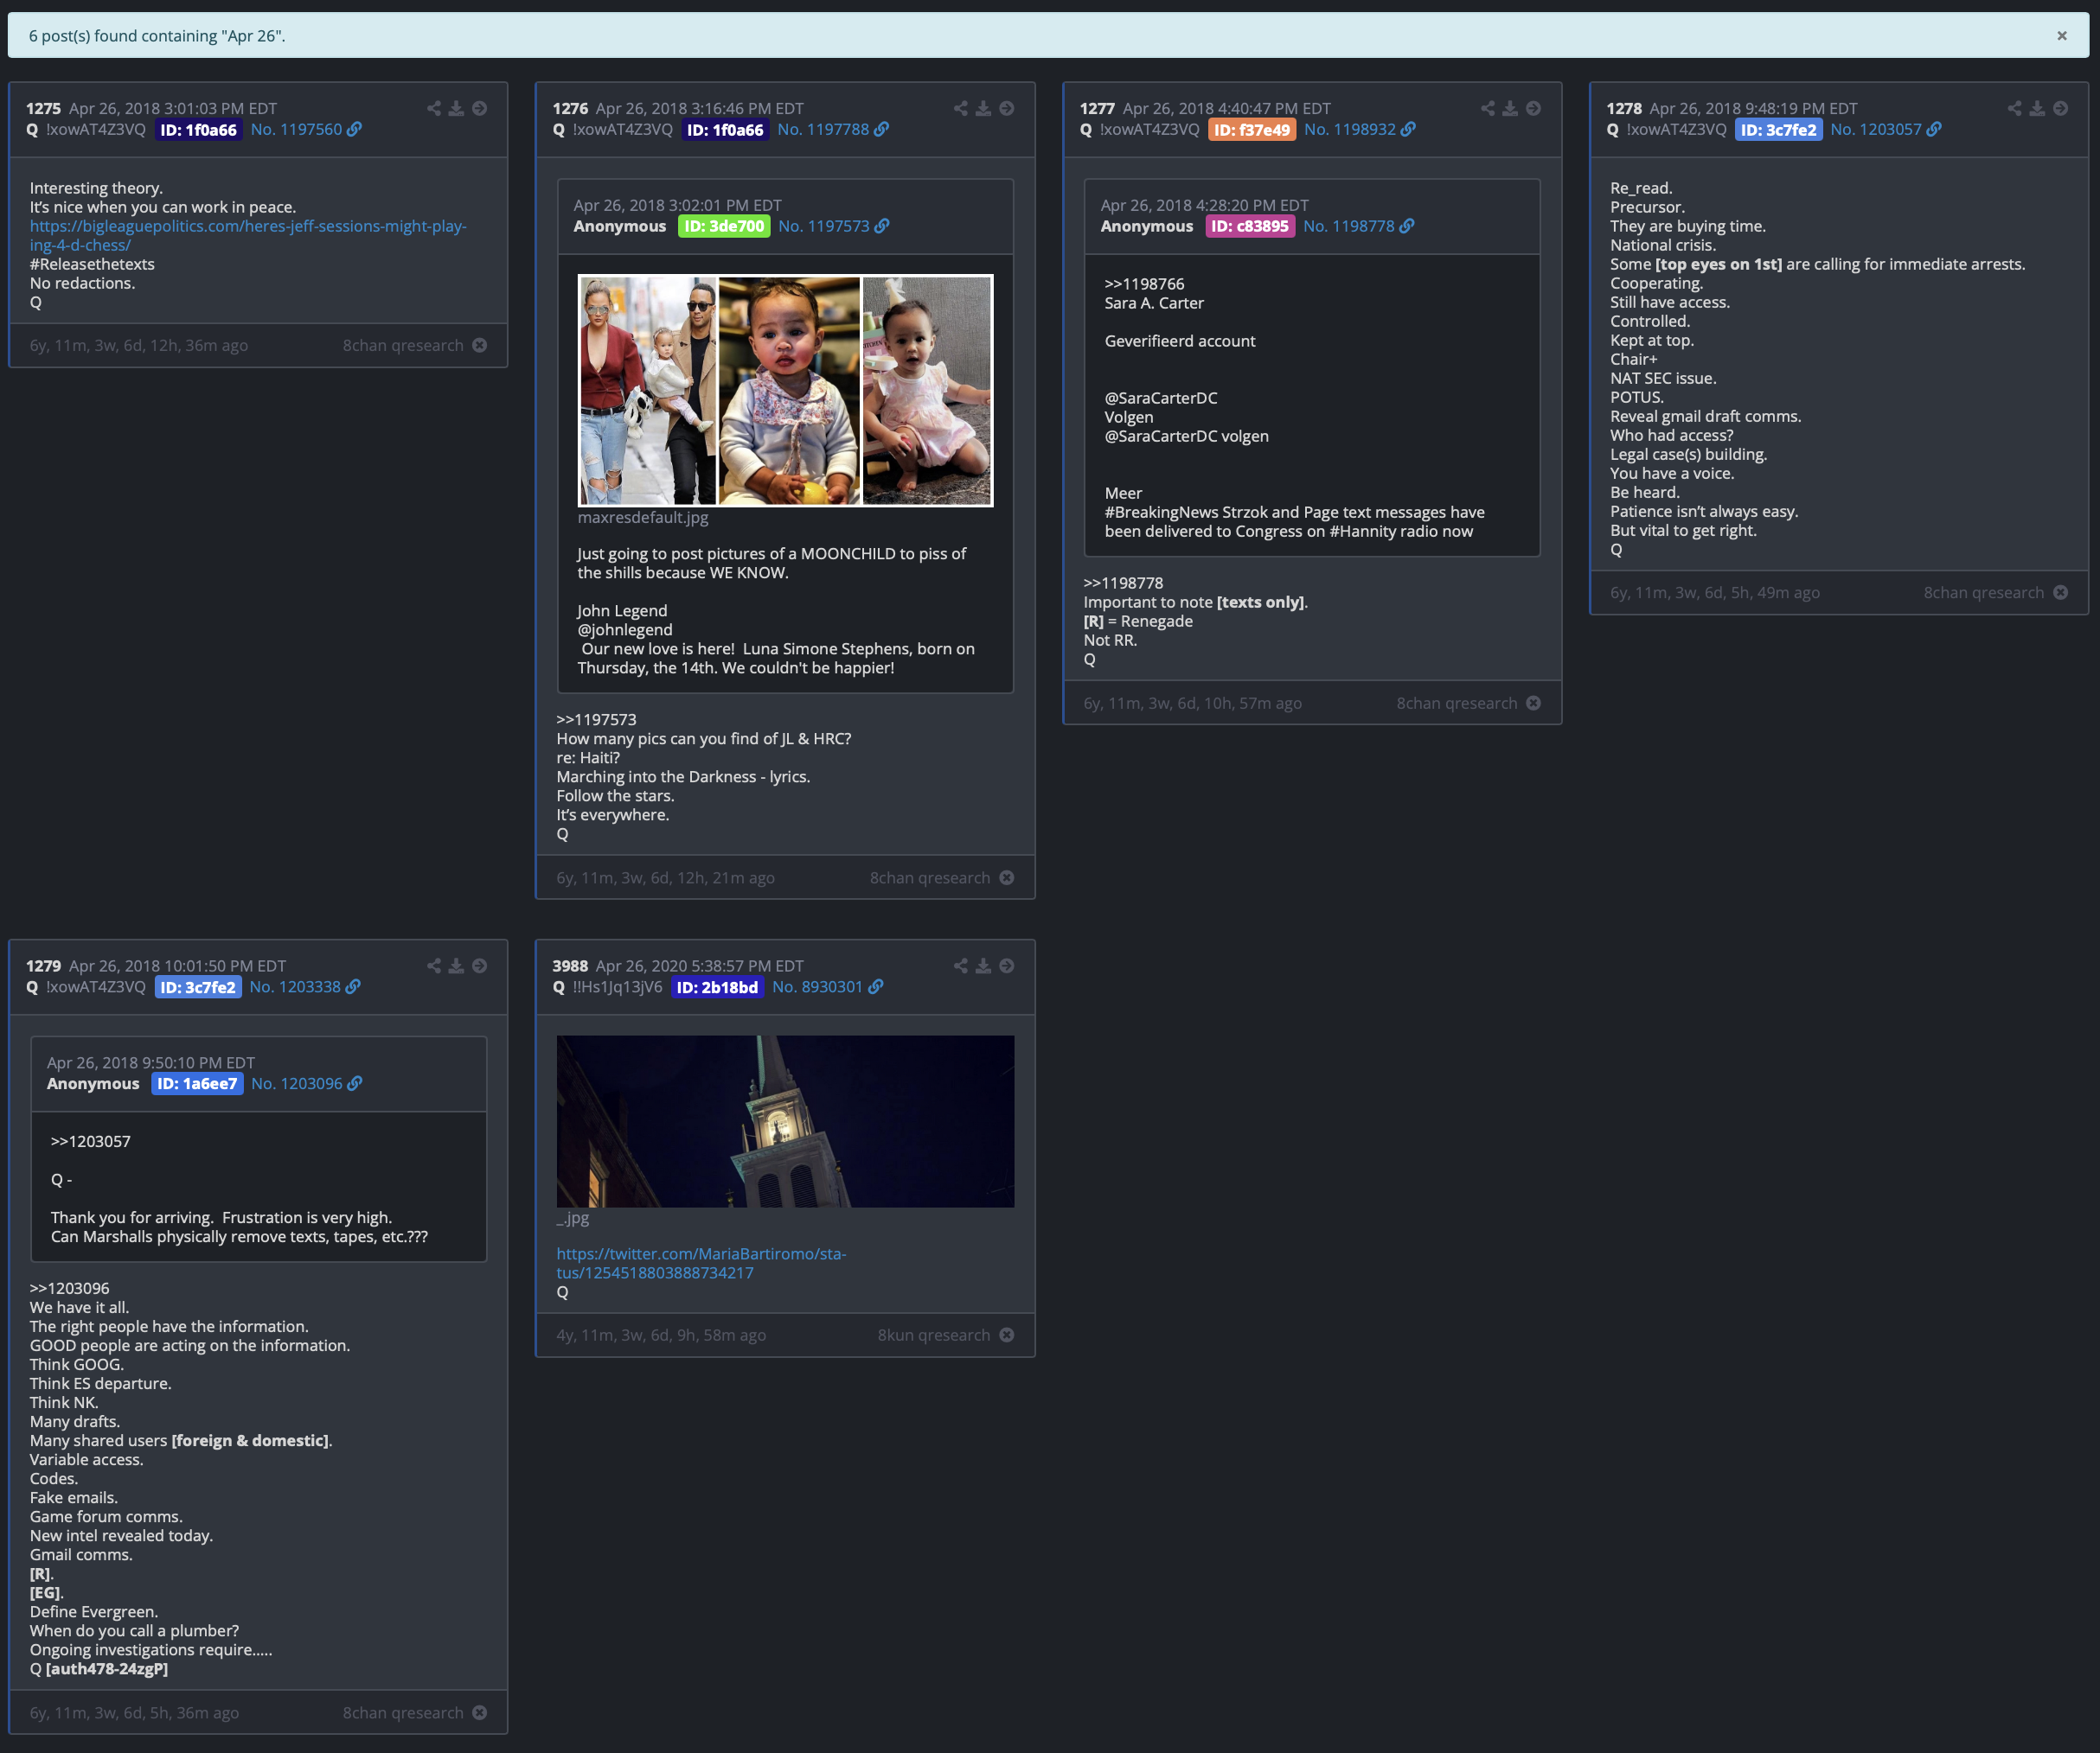Image resolution: width=2100 pixels, height=1753 pixels.
Task: Open quoted post link No. 1197573
Action: [x=834, y=226]
